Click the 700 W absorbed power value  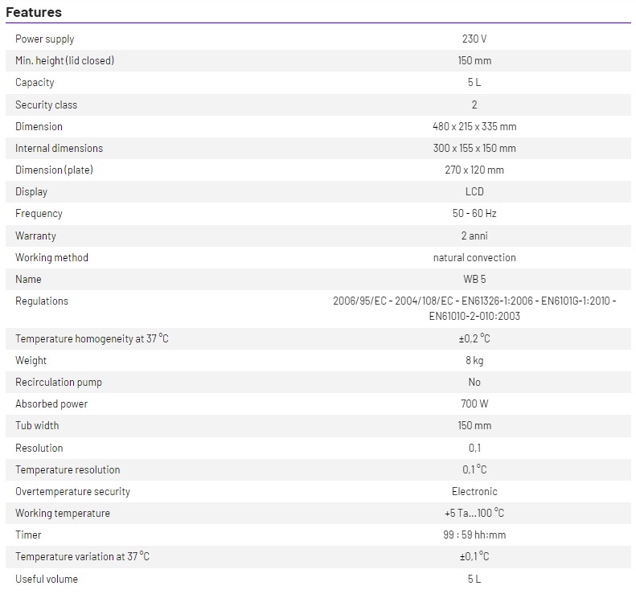tap(474, 404)
